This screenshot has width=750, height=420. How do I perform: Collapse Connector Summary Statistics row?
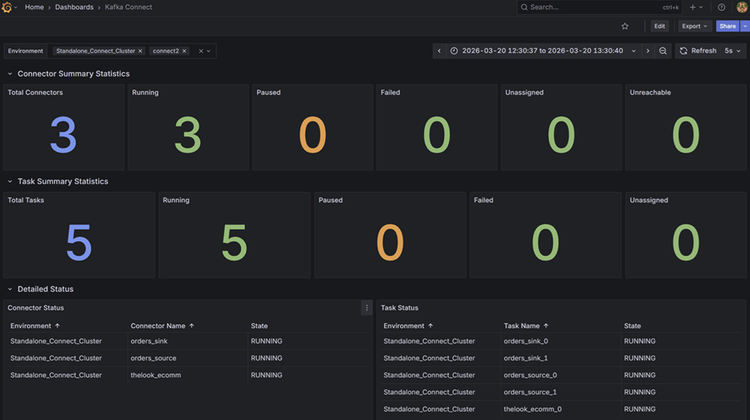[10, 74]
